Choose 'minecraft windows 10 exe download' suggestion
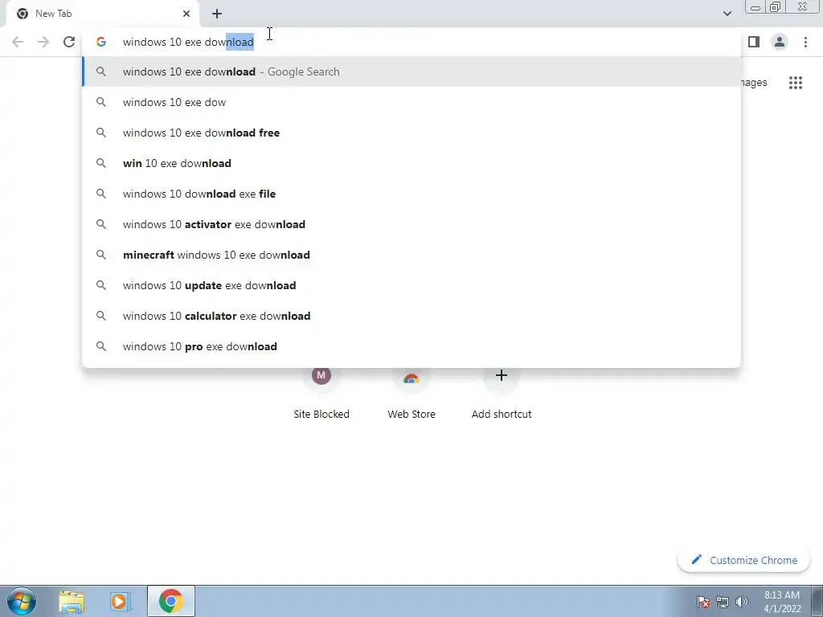The height and width of the screenshot is (617, 823). tap(411, 255)
